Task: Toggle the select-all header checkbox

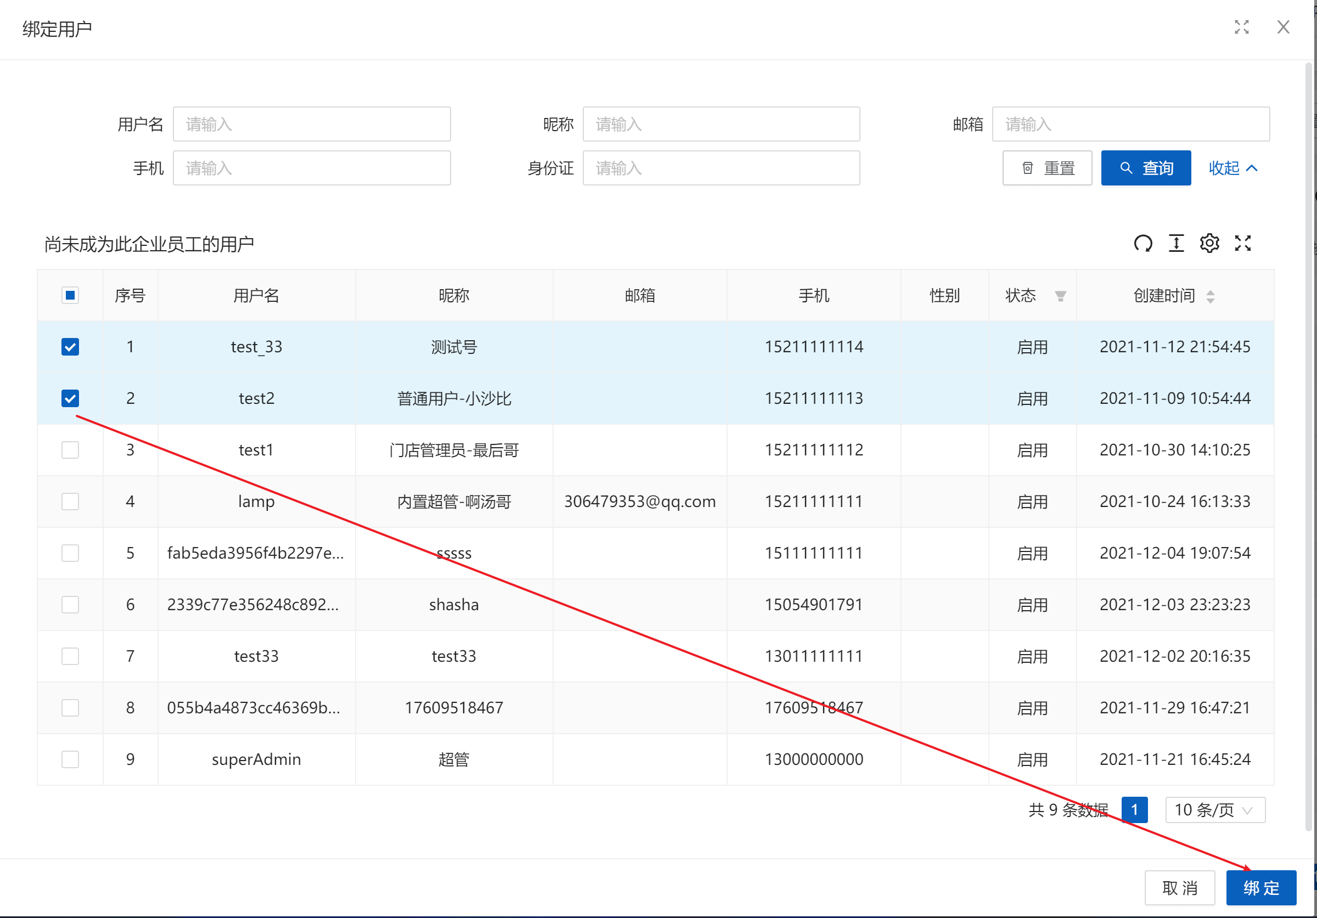Action: (x=70, y=295)
